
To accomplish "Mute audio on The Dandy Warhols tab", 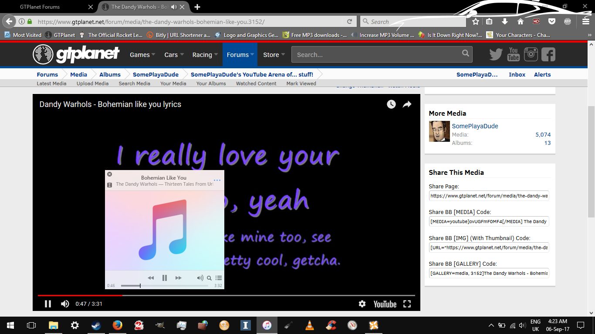I will pyautogui.click(x=174, y=7).
